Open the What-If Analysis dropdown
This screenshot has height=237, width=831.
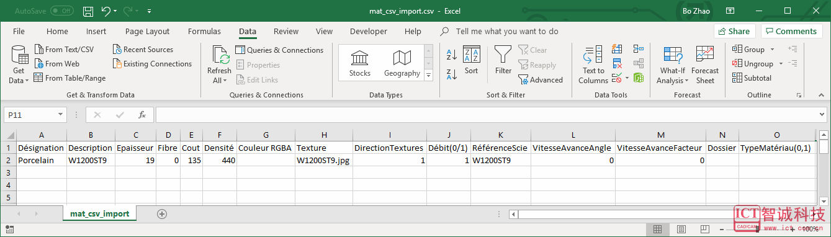[672, 65]
